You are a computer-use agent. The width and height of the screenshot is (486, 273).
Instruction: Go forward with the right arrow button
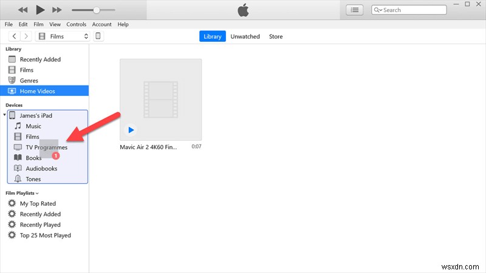(26, 36)
